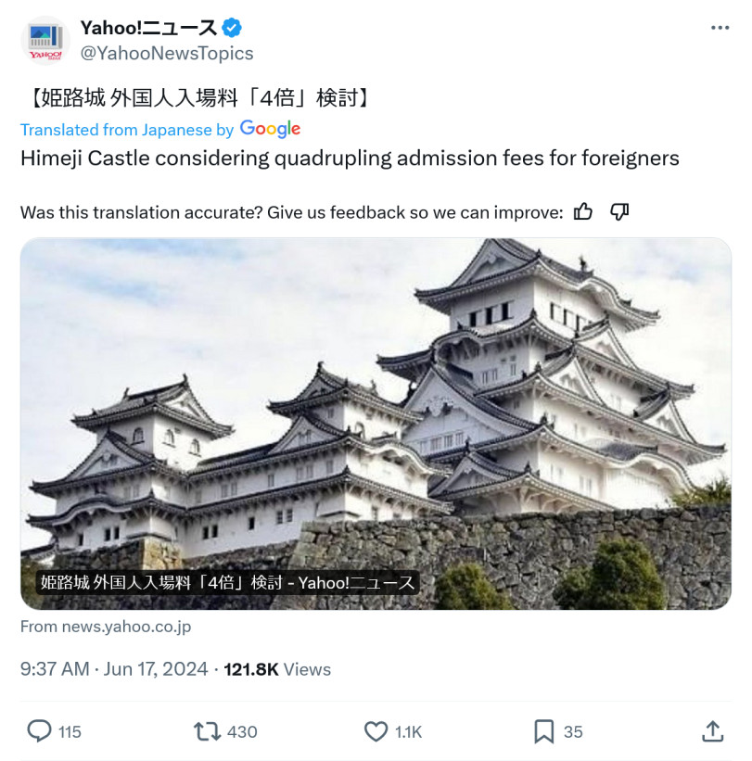Viewport: 752px width, 761px height.
Task: Bookmark the post with the bookmark icon
Action: (543, 731)
